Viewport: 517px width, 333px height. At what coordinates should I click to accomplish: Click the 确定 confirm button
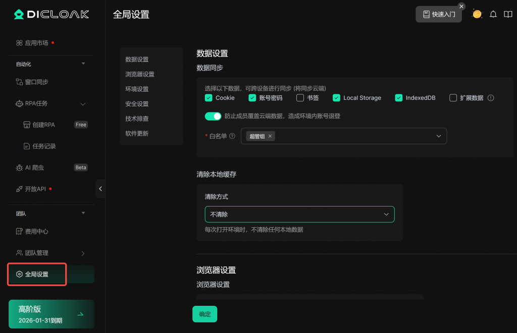[204, 314]
